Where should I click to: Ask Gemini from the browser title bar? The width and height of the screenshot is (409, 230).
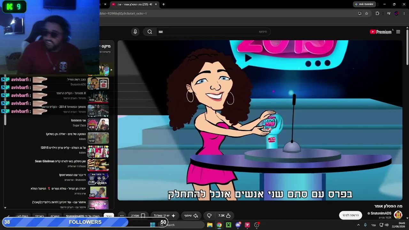364,4
